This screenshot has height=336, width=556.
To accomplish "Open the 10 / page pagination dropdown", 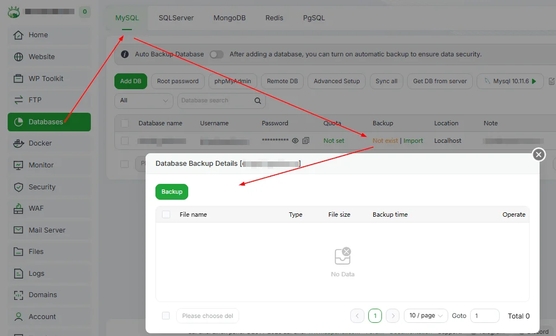I will click(x=426, y=316).
